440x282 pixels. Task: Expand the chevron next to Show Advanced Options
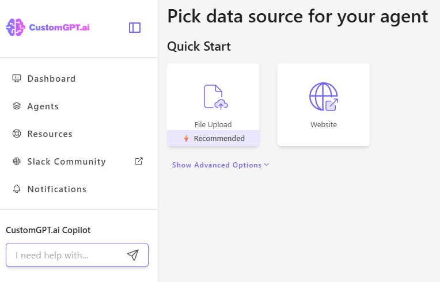click(x=267, y=165)
